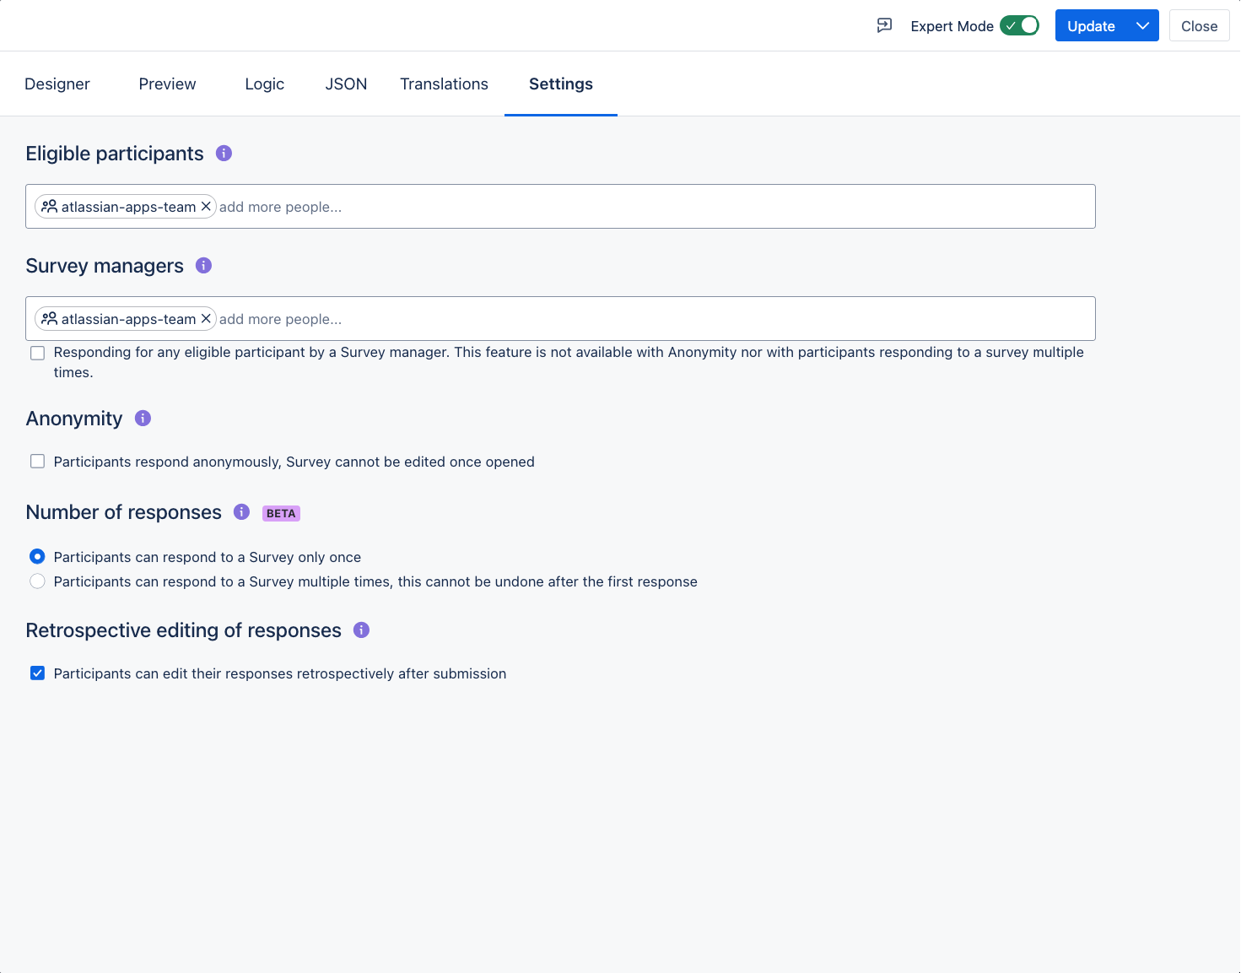Open info tooltip for Survey managers
The height and width of the screenshot is (973, 1241).
pyautogui.click(x=203, y=265)
